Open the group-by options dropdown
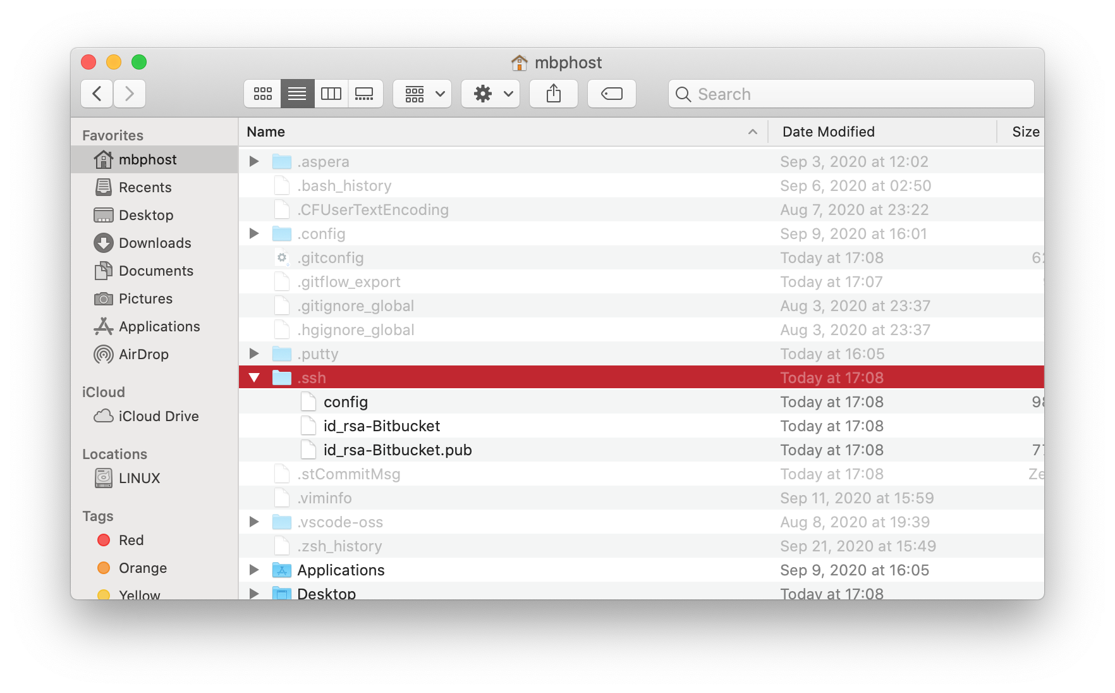The image size is (1115, 693). coord(422,94)
